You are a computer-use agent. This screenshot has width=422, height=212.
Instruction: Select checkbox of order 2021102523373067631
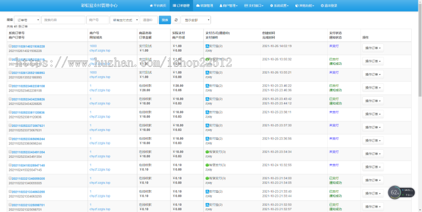click(x=10, y=125)
